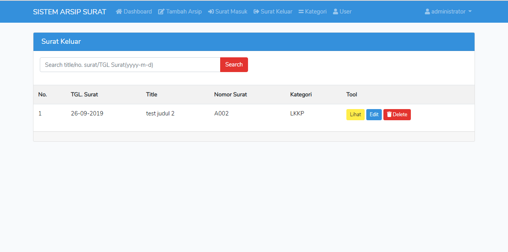Expand the administrator dropdown caret
508x252 pixels.
tap(470, 12)
